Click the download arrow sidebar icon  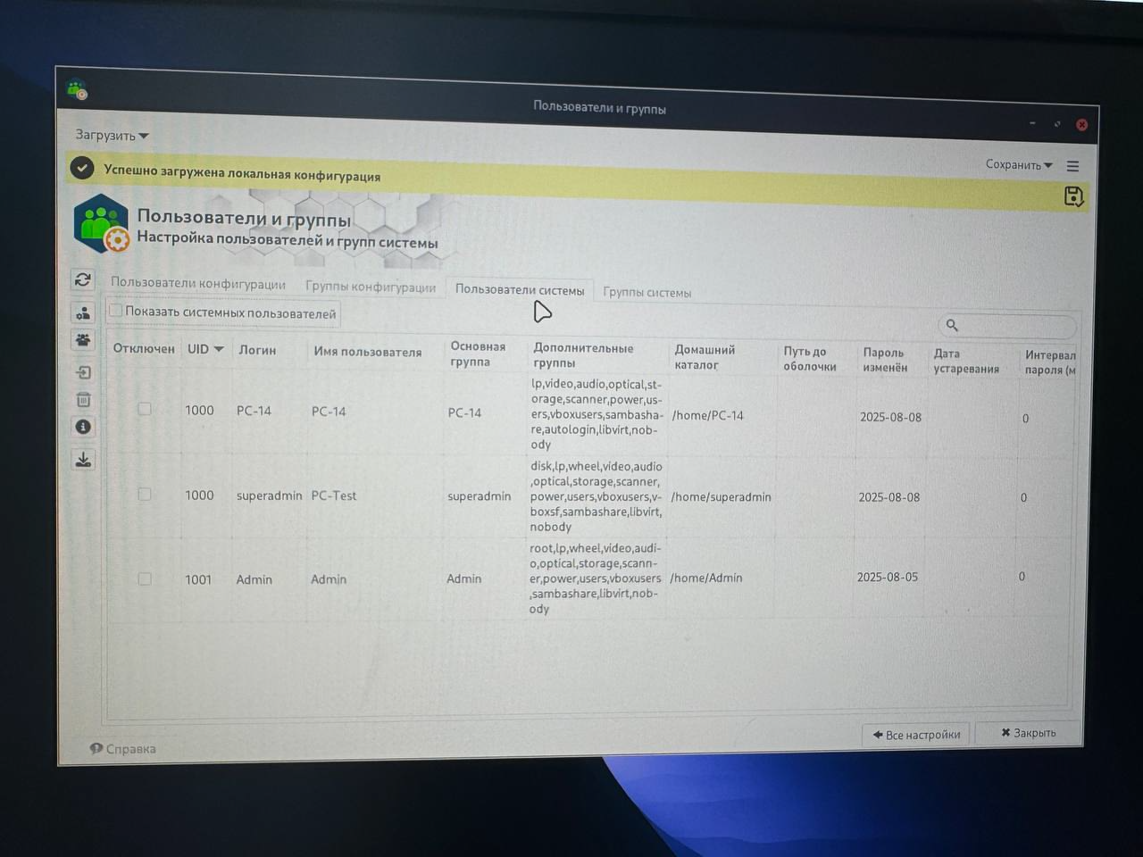[83, 460]
